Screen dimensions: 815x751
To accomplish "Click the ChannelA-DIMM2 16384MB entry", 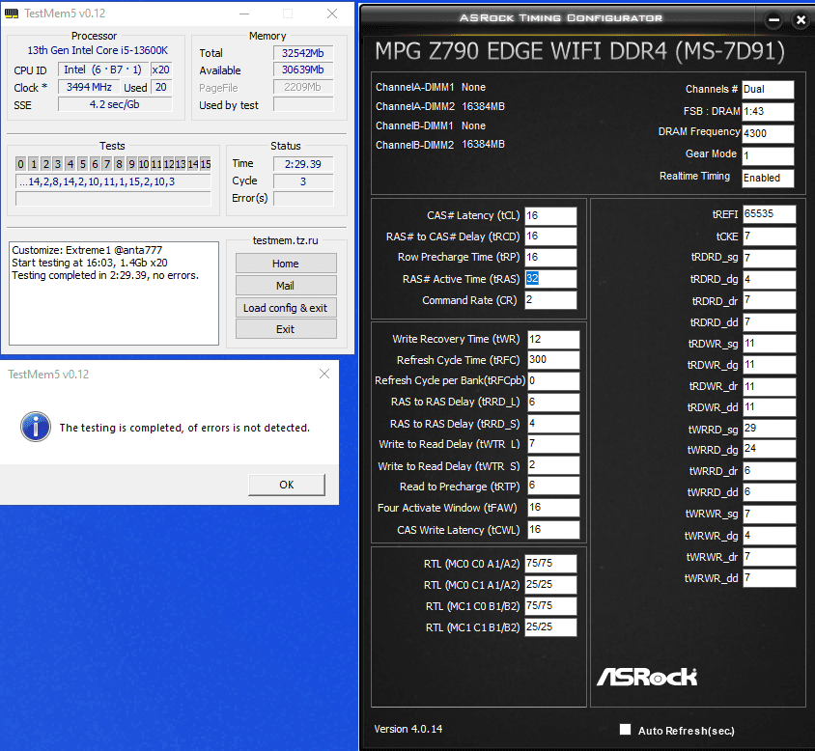I will coord(440,106).
